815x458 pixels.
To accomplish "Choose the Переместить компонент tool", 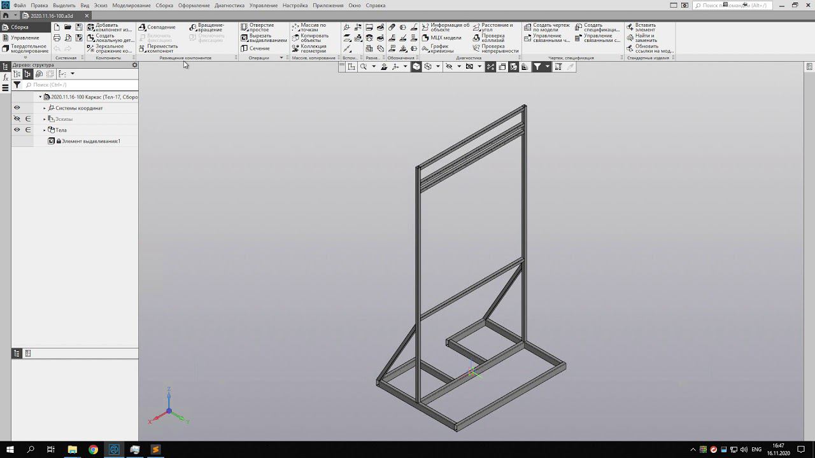I will click(x=158, y=48).
